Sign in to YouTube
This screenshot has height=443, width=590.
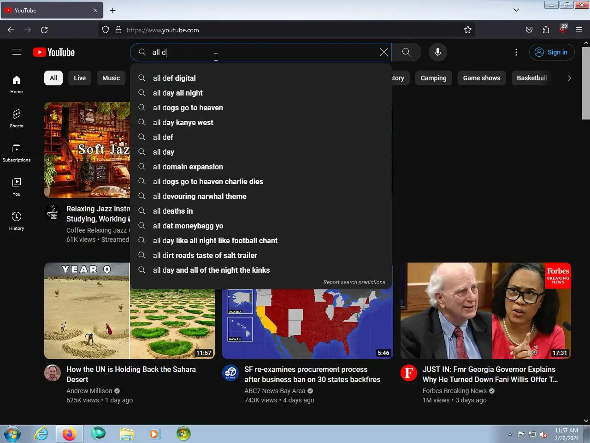click(552, 52)
